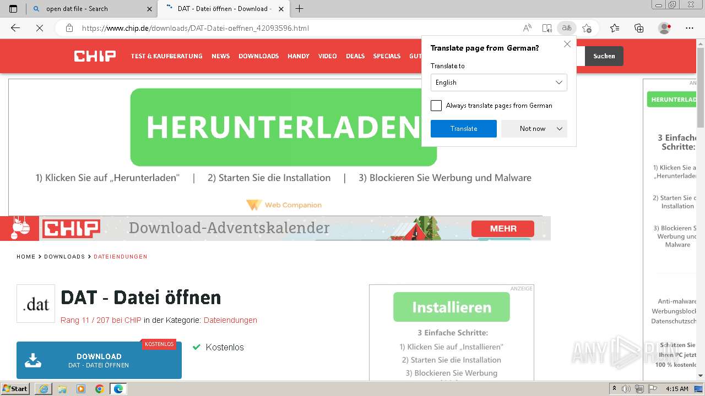The height and width of the screenshot is (396, 705).
Task: Click the DOWNLOADS breadcrumb link
Action: coord(64,257)
